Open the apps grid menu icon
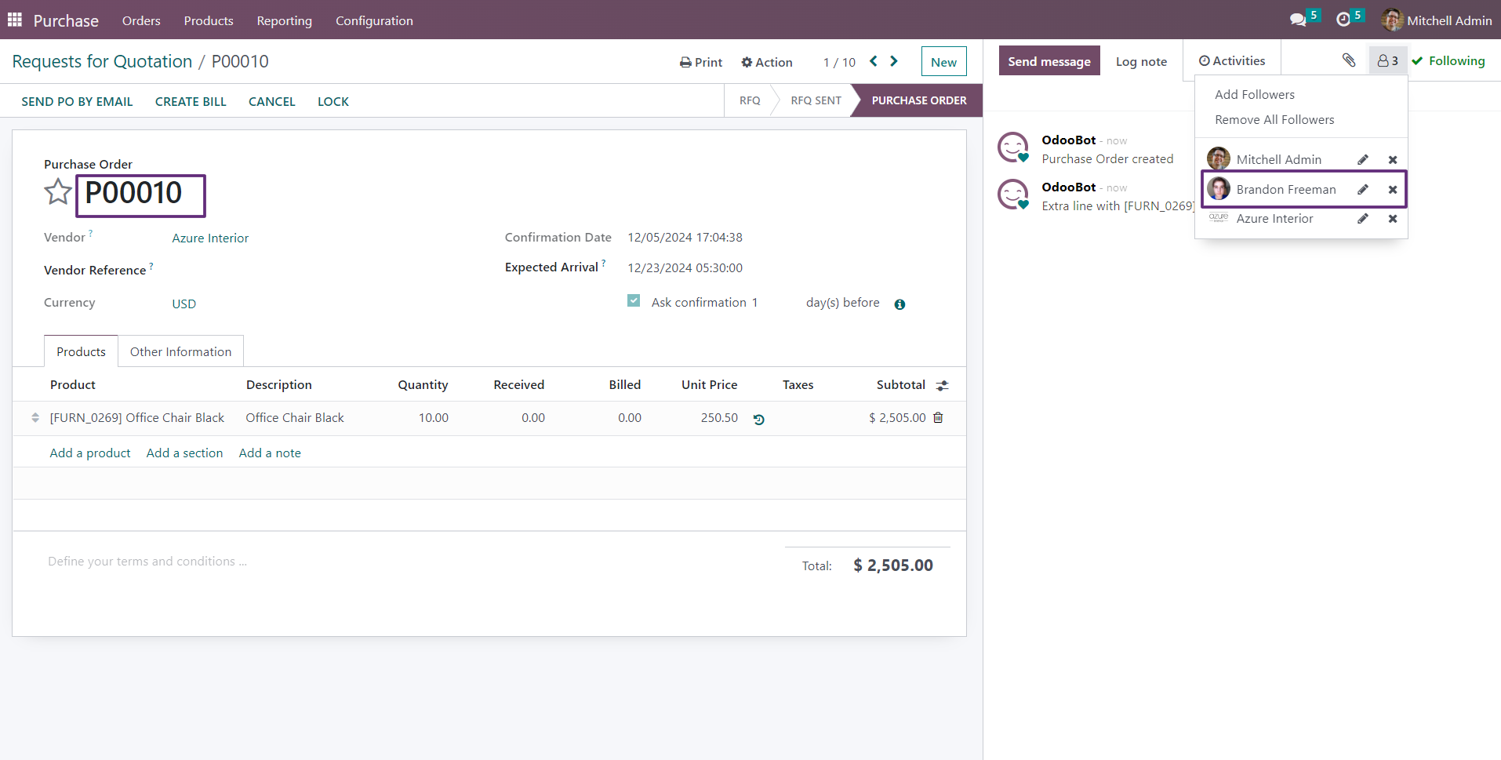The image size is (1501, 760). click(15, 20)
